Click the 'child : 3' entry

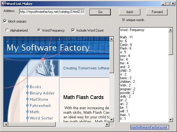pyautogui.click(x=125, y=71)
